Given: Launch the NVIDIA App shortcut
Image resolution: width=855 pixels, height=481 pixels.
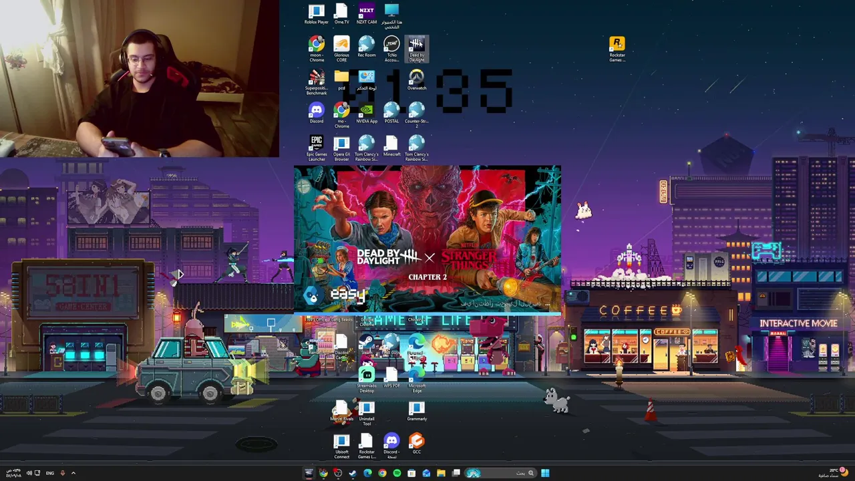Looking at the screenshot, I should (x=366, y=113).
